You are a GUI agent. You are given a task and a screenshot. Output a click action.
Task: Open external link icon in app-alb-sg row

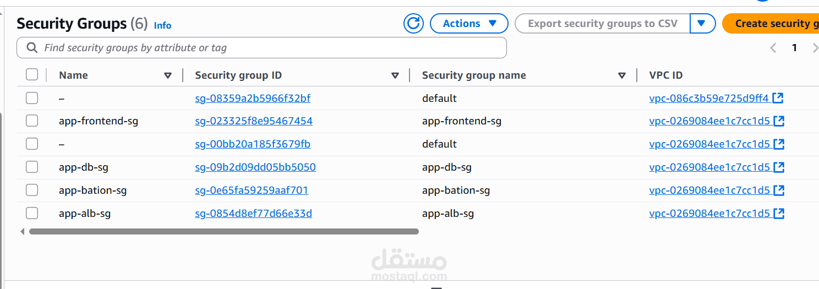779,213
